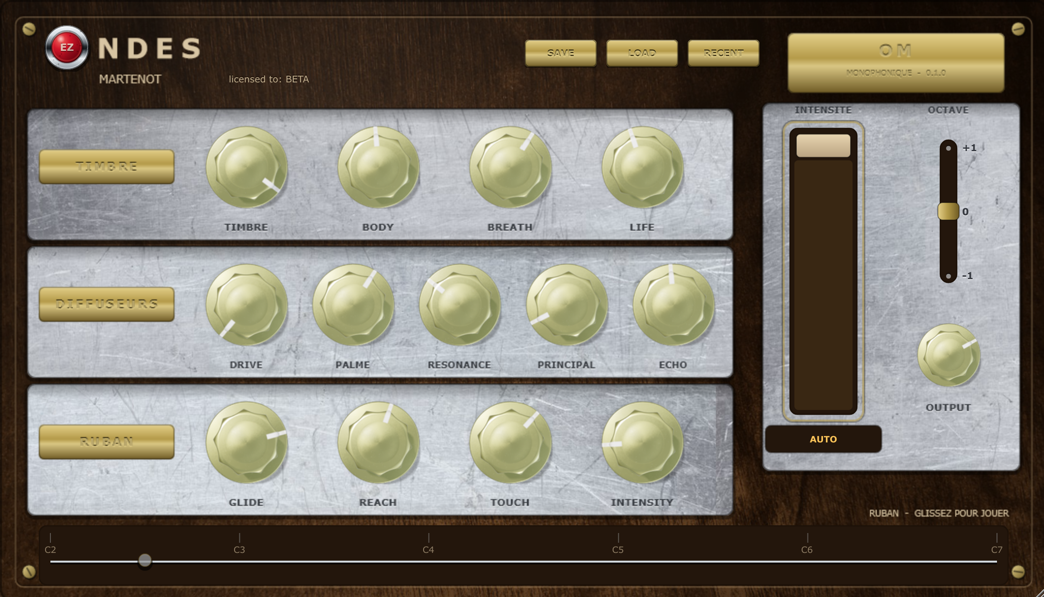Click the red EZ logo button
Screen dimensions: 1044x597
click(x=67, y=47)
